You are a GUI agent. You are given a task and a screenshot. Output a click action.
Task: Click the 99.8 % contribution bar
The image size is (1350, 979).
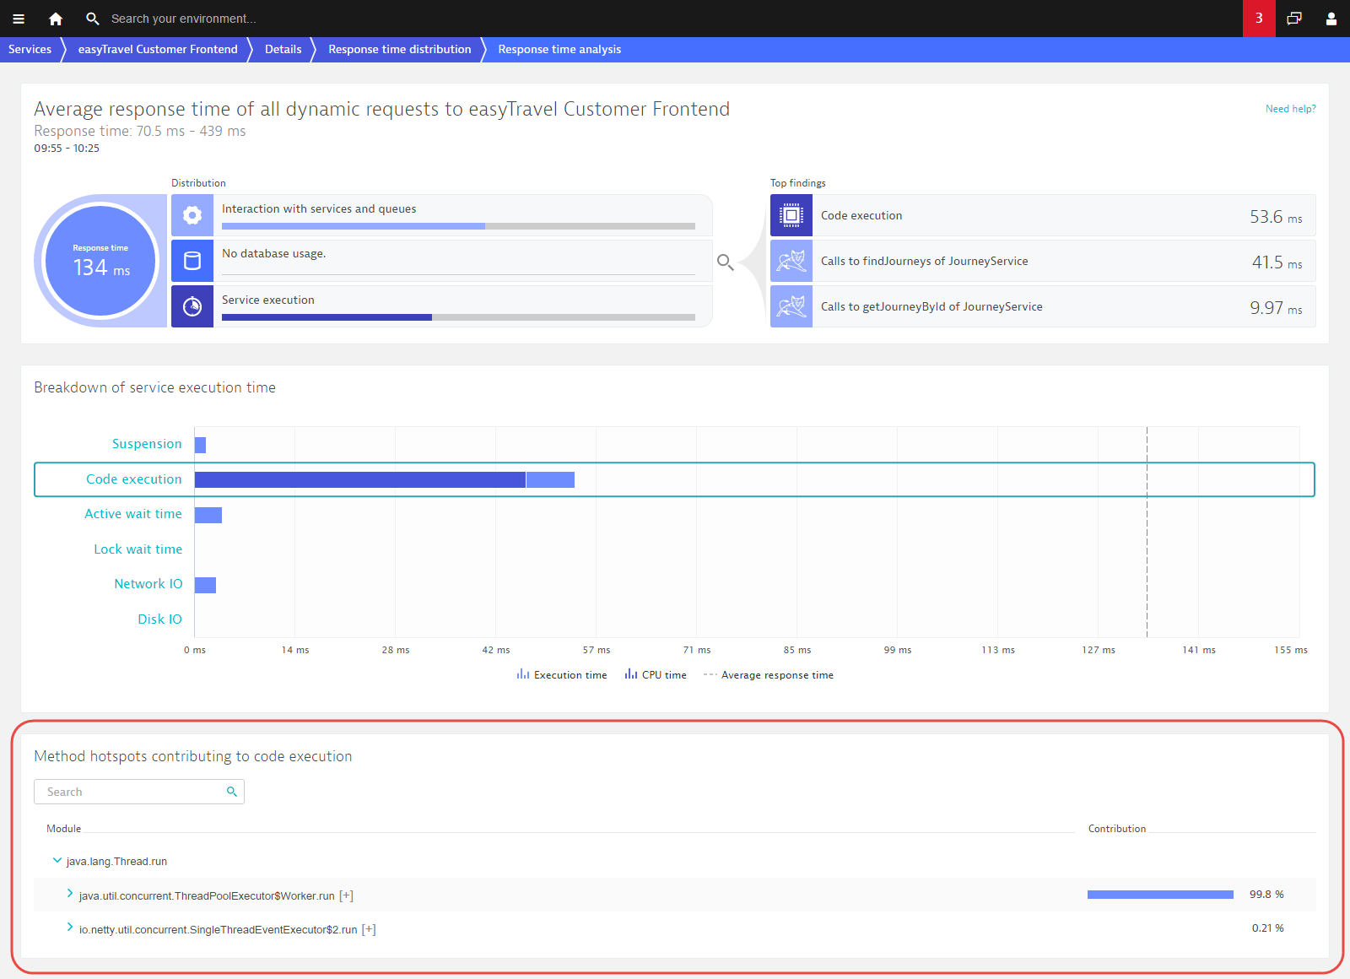click(1160, 895)
